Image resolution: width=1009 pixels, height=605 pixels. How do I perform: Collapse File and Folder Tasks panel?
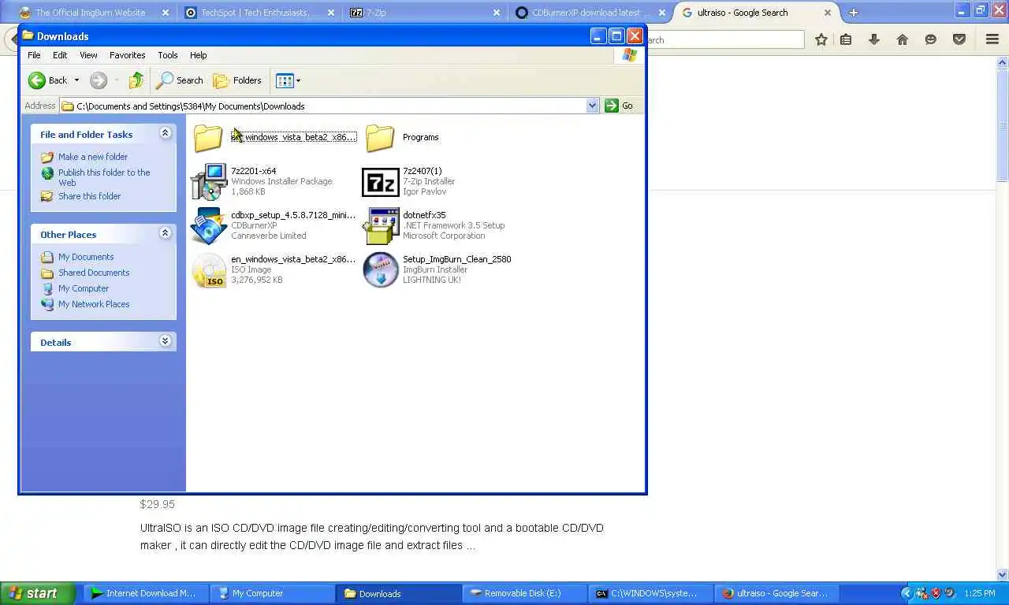165,133
